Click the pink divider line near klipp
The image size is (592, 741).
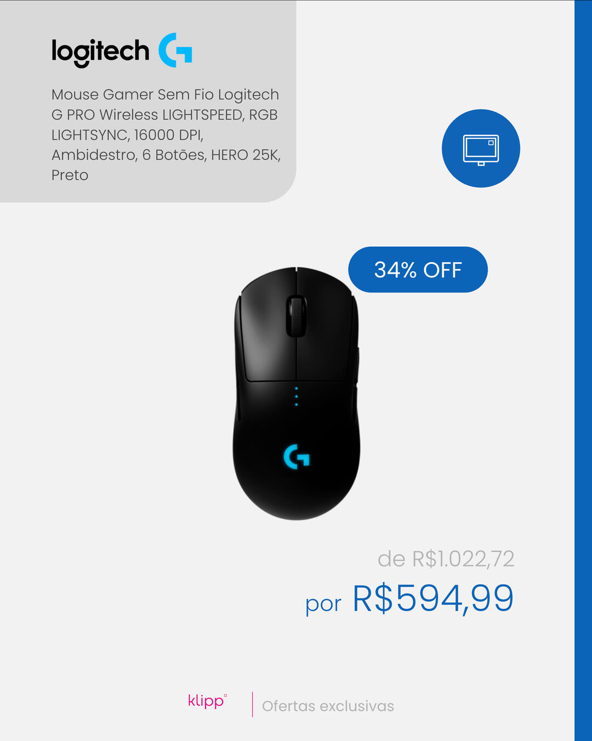click(x=252, y=704)
